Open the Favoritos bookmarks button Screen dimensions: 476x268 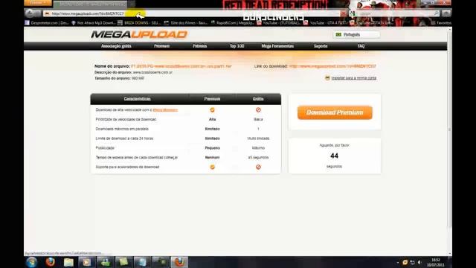(441, 23)
